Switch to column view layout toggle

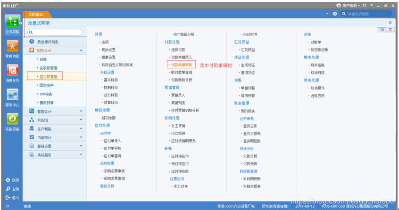click(x=382, y=30)
